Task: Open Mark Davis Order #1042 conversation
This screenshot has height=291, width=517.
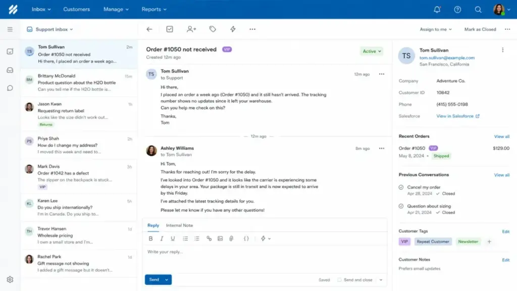Action: [x=79, y=176]
